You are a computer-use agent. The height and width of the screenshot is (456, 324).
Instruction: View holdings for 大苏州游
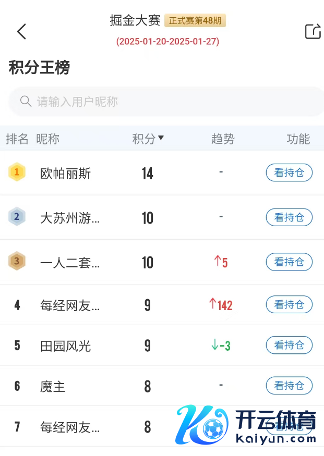point(289,217)
